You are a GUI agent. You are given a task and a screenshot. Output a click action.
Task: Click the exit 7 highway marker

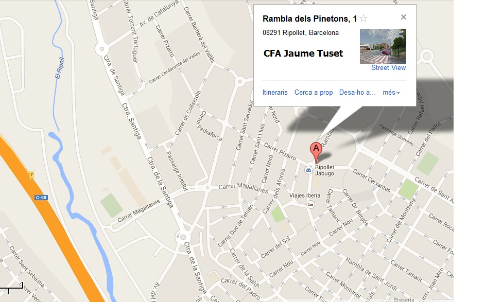[31, 175]
